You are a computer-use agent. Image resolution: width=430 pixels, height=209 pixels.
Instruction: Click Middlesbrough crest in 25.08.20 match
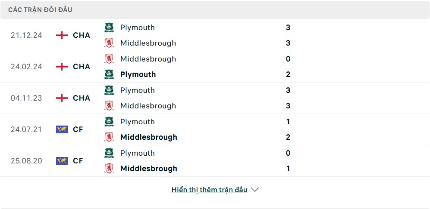tap(109, 169)
